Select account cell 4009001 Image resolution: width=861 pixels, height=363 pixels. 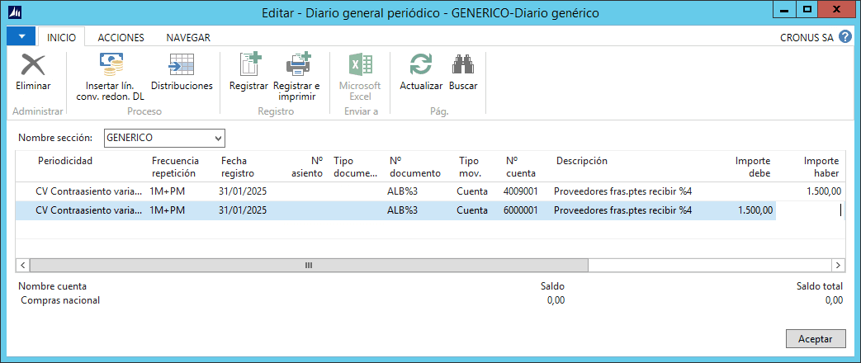[x=521, y=191]
